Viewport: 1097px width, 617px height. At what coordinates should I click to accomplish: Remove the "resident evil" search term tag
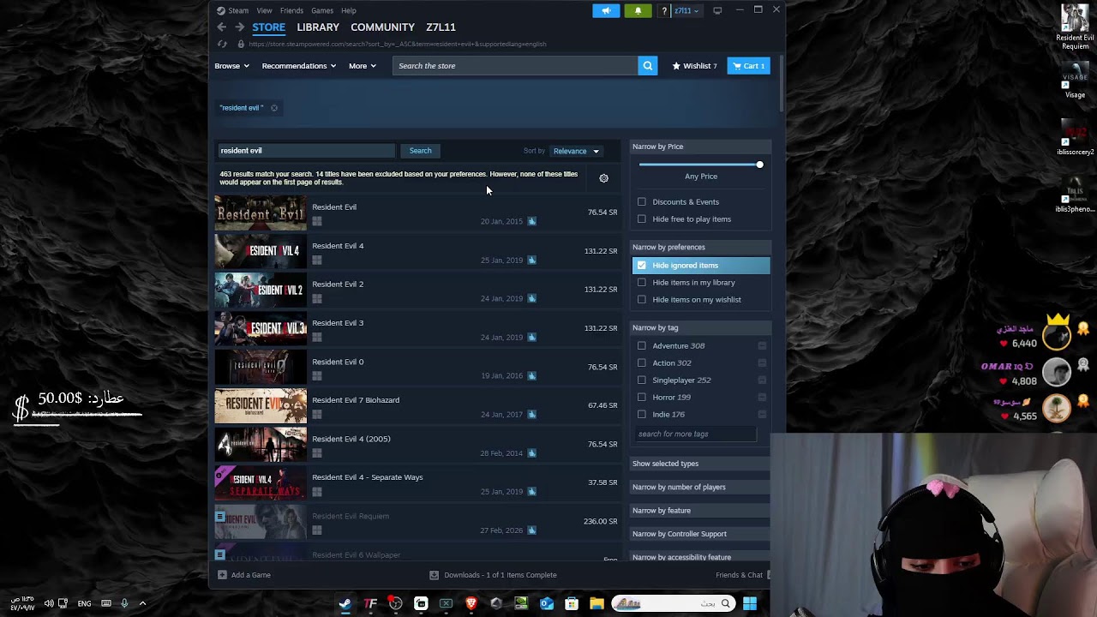click(274, 108)
